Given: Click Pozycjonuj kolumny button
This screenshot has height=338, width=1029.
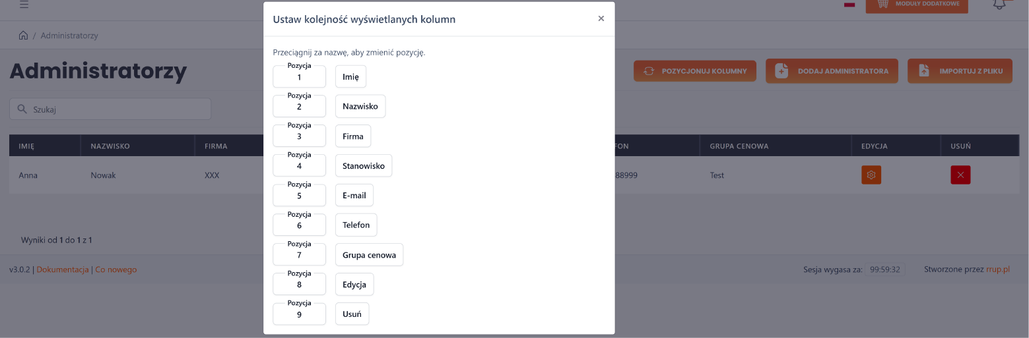Looking at the screenshot, I should point(695,71).
